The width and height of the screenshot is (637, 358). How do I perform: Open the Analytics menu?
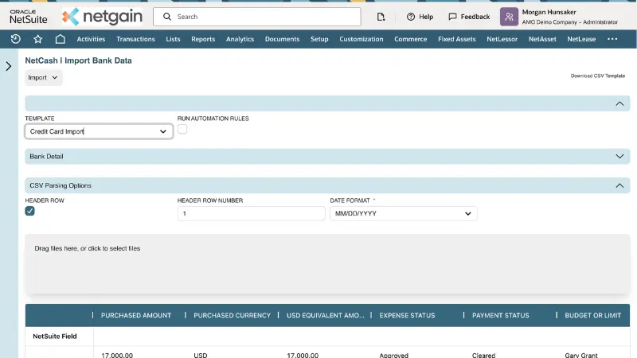click(x=240, y=39)
